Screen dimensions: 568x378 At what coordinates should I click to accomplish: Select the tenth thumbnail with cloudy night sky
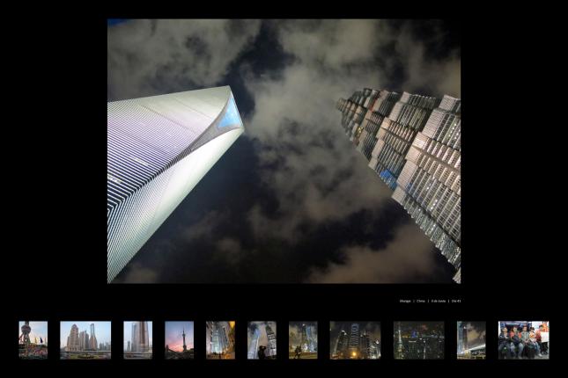471,339
